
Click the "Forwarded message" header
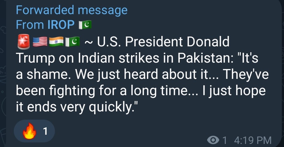[x=71, y=10]
